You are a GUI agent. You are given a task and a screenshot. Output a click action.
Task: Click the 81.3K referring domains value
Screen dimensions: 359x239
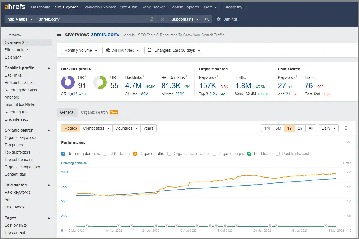[171, 86]
